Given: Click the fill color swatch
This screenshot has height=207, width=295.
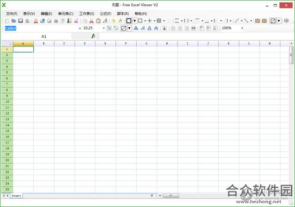Looking at the screenshot, I should click(273, 21).
